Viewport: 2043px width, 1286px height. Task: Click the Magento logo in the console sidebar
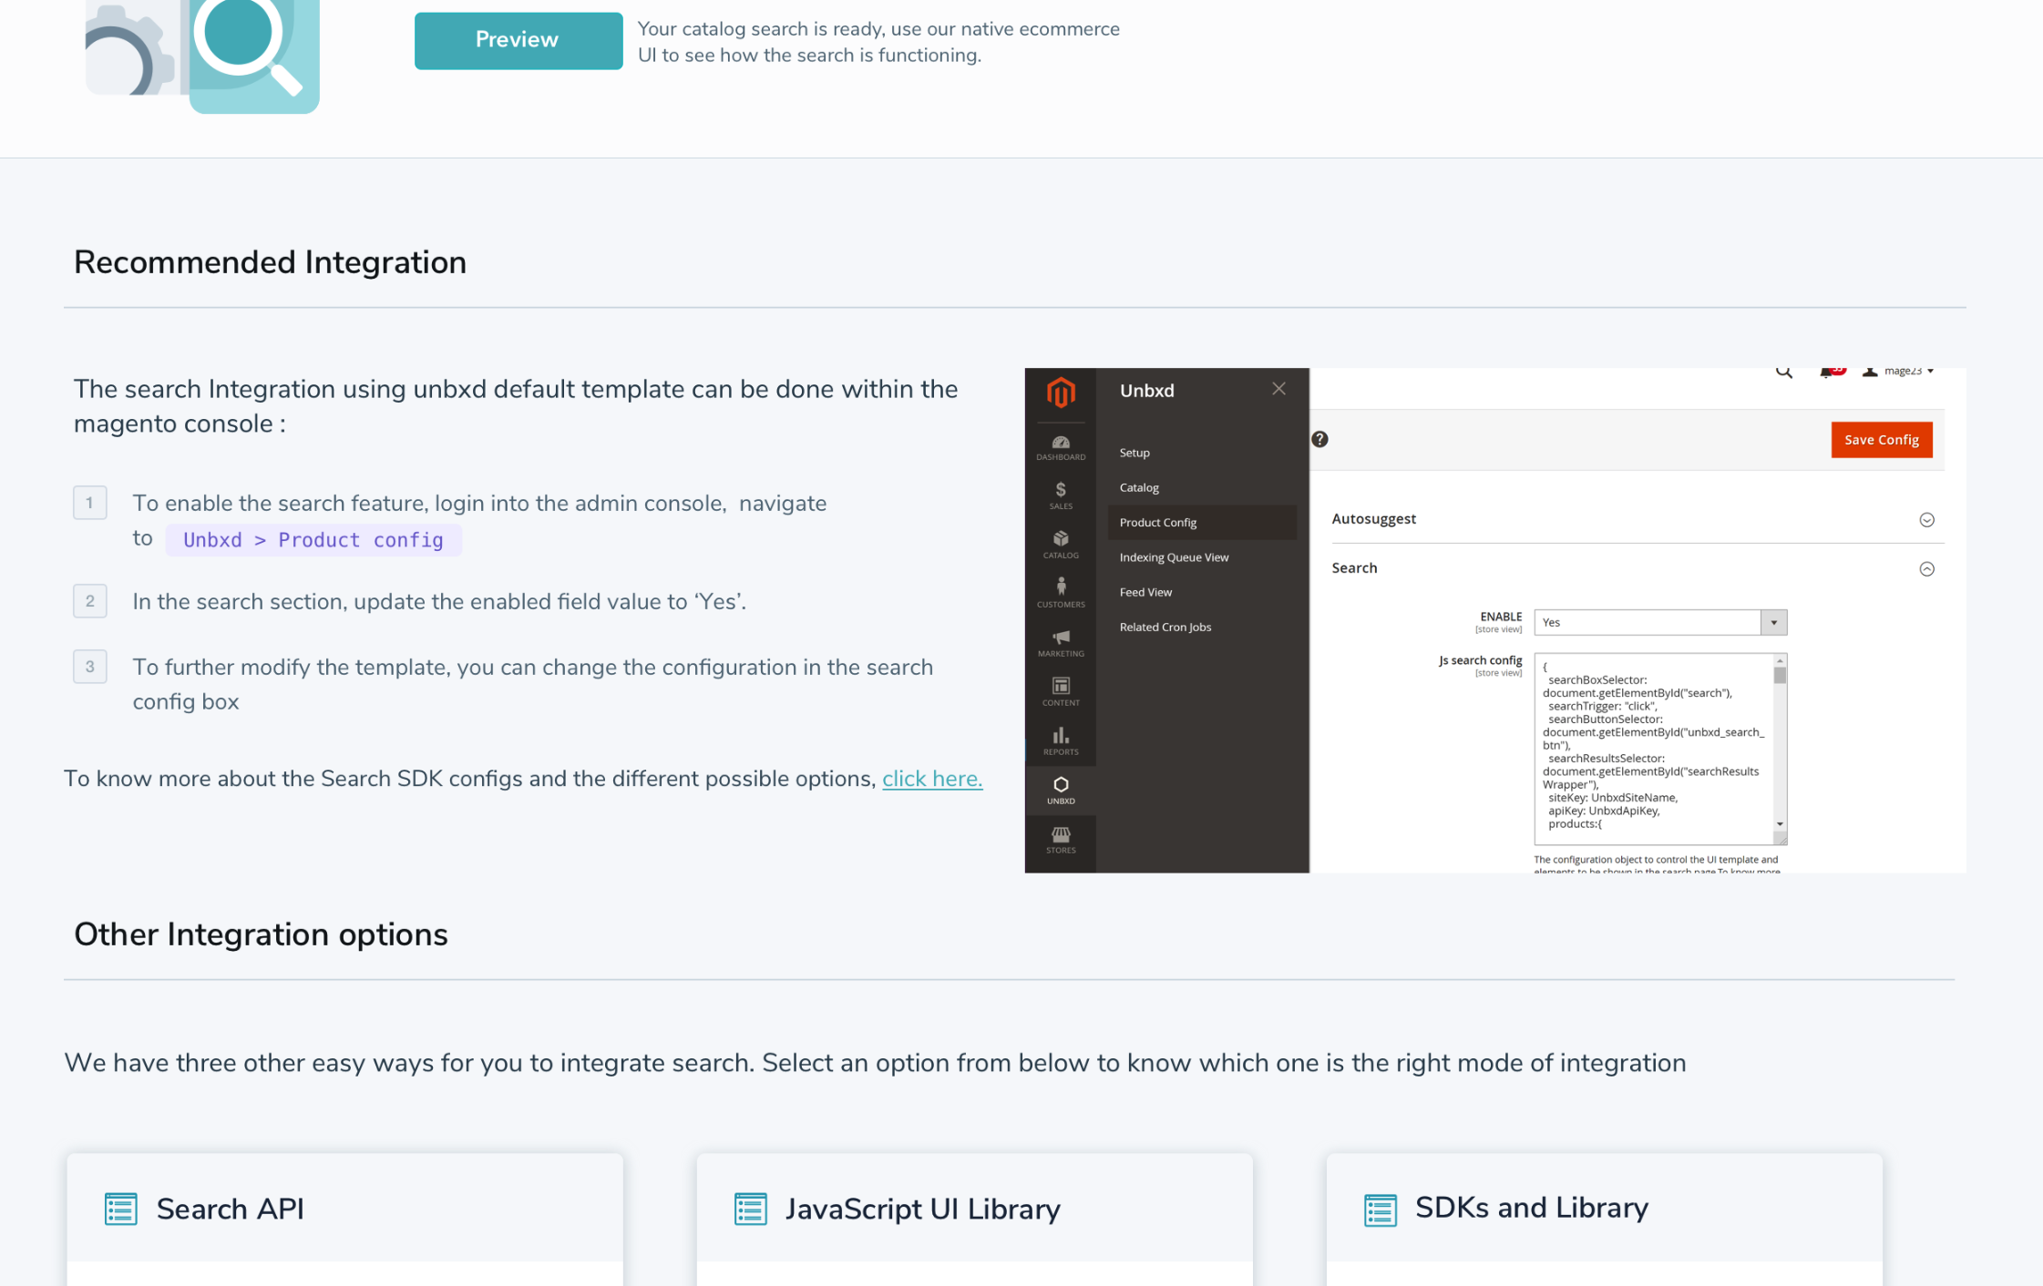click(1060, 393)
